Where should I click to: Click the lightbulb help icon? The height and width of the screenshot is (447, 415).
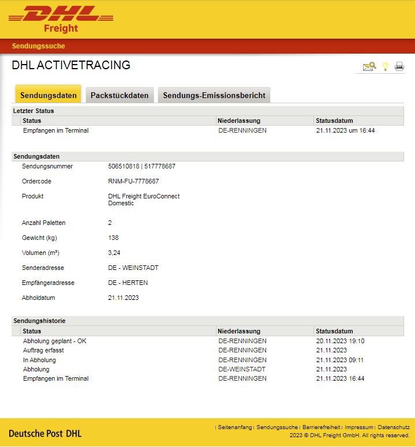coord(386,66)
